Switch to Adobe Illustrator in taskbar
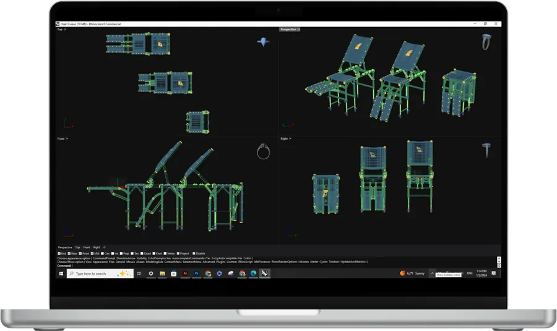 185,274
